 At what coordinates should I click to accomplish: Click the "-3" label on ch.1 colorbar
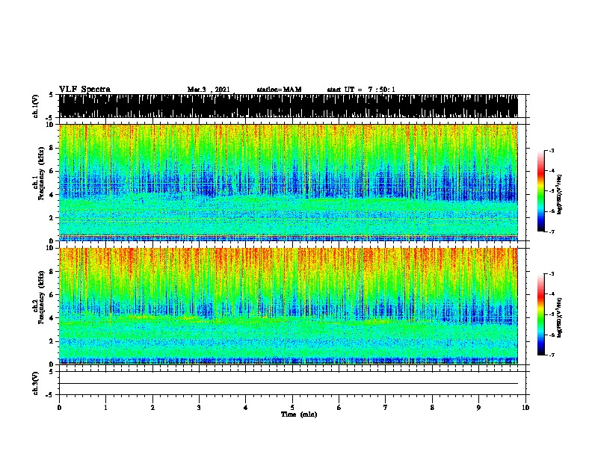coord(551,150)
